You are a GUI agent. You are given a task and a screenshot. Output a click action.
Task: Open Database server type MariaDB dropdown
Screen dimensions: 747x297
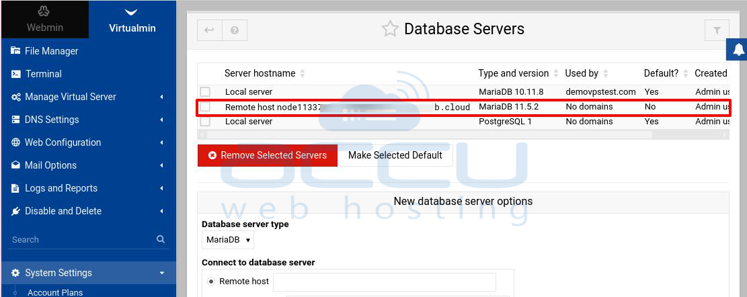[x=228, y=240]
